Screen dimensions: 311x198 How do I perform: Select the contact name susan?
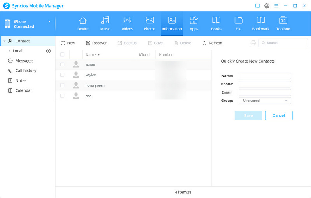tap(90, 64)
